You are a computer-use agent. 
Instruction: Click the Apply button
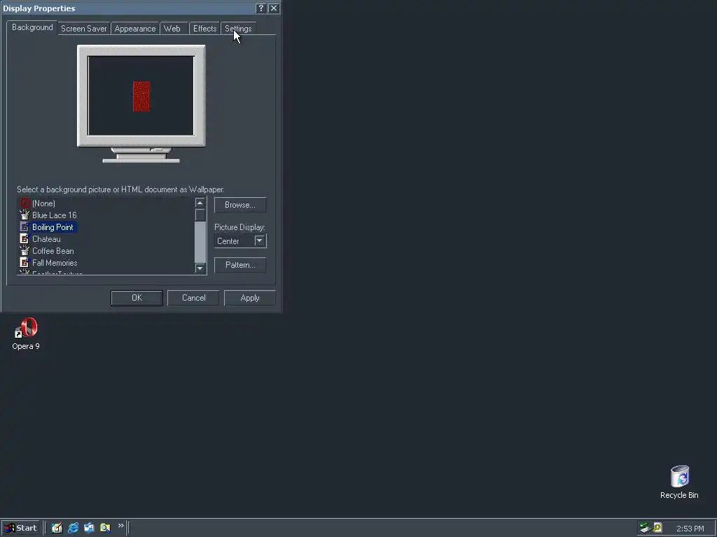pos(250,298)
